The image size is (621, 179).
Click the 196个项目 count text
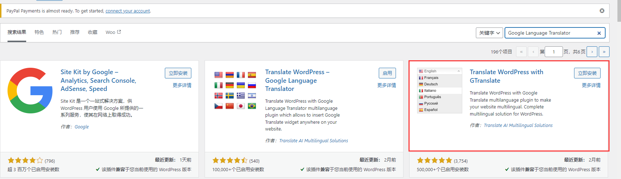pyautogui.click(x=501, y=52)
